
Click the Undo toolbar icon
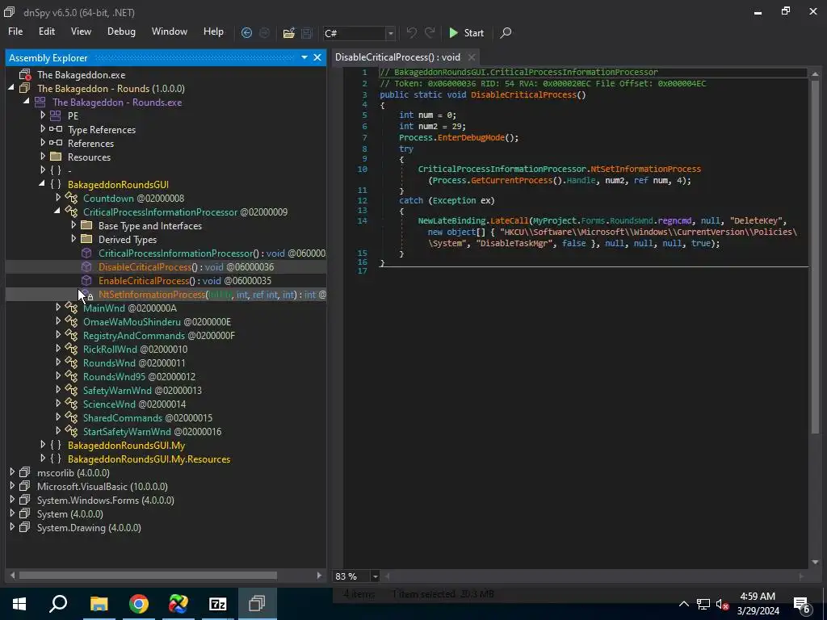(x=411, y=32)
